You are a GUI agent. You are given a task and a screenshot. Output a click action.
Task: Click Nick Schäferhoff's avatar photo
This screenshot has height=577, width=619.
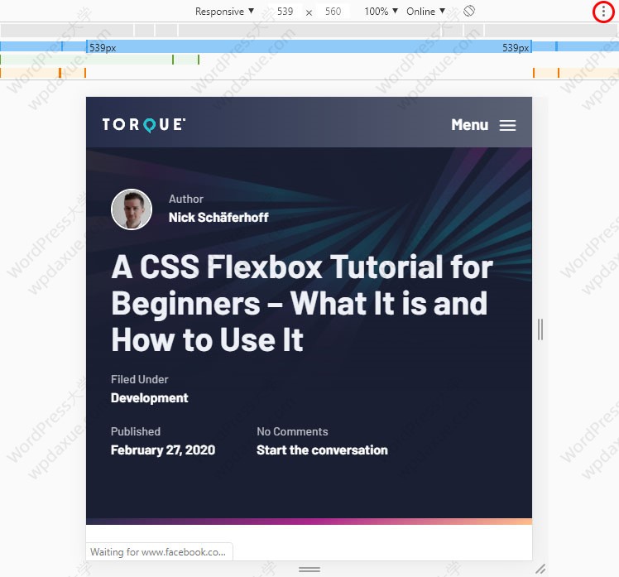[x=132, y=209]
